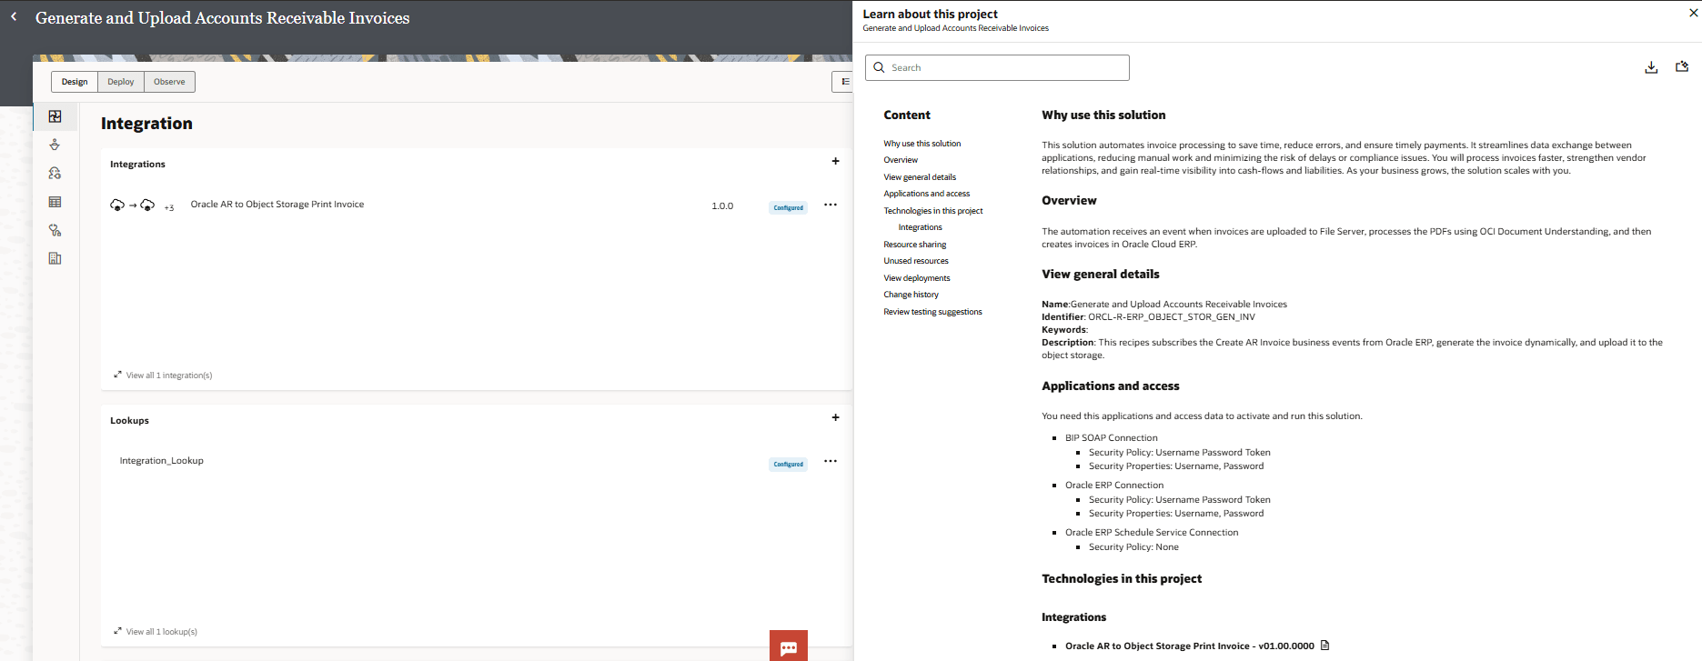Jump to Review testing suggestions
1702x661 pixels.
point(932,312)
